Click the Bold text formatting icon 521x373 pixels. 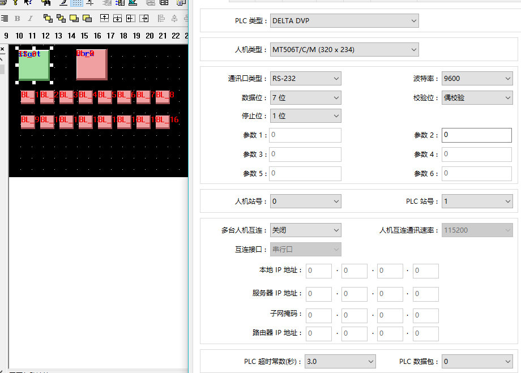[x=18, y=19]
